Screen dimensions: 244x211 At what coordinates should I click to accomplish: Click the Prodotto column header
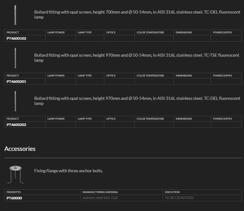14,192
